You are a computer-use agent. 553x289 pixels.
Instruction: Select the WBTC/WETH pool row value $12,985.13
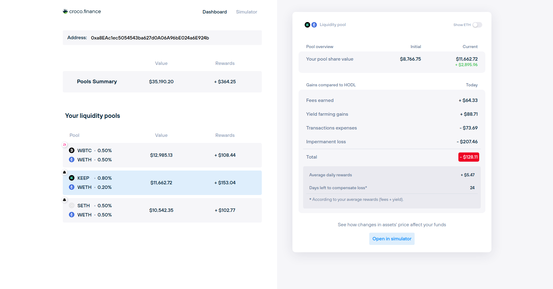coord(161,155)
